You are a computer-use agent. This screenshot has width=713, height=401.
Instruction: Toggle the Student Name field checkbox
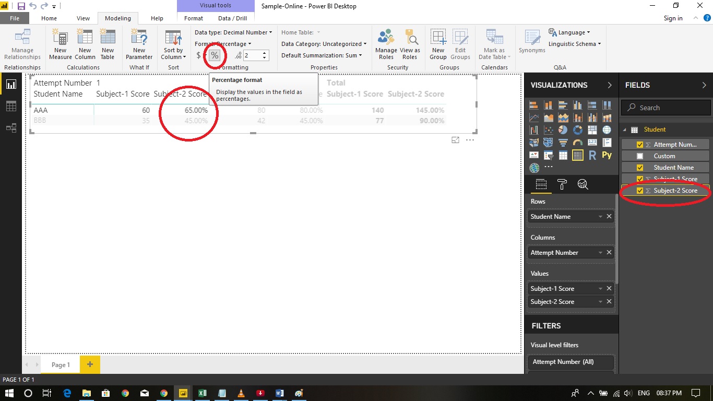[640, 168]
